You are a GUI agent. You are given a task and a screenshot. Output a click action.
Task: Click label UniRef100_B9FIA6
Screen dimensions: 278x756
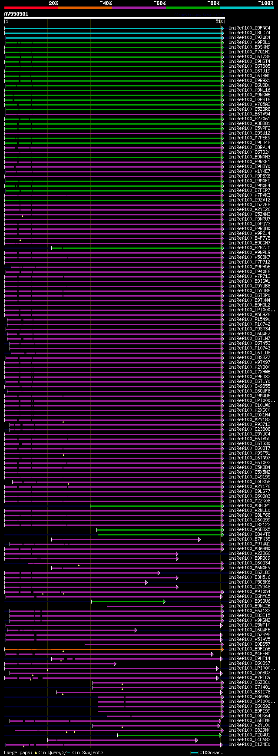[249, 649]
